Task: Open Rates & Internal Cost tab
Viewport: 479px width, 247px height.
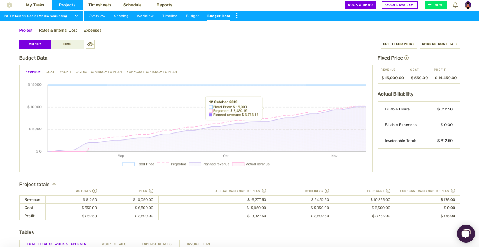Action: (58, 31)
